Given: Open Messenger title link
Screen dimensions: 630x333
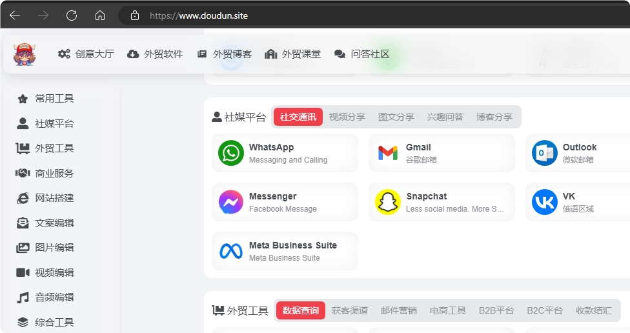Looking at the screenshot, I should click(x=273, y=196).
